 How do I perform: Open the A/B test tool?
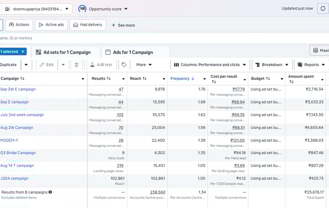click(101, 65)
